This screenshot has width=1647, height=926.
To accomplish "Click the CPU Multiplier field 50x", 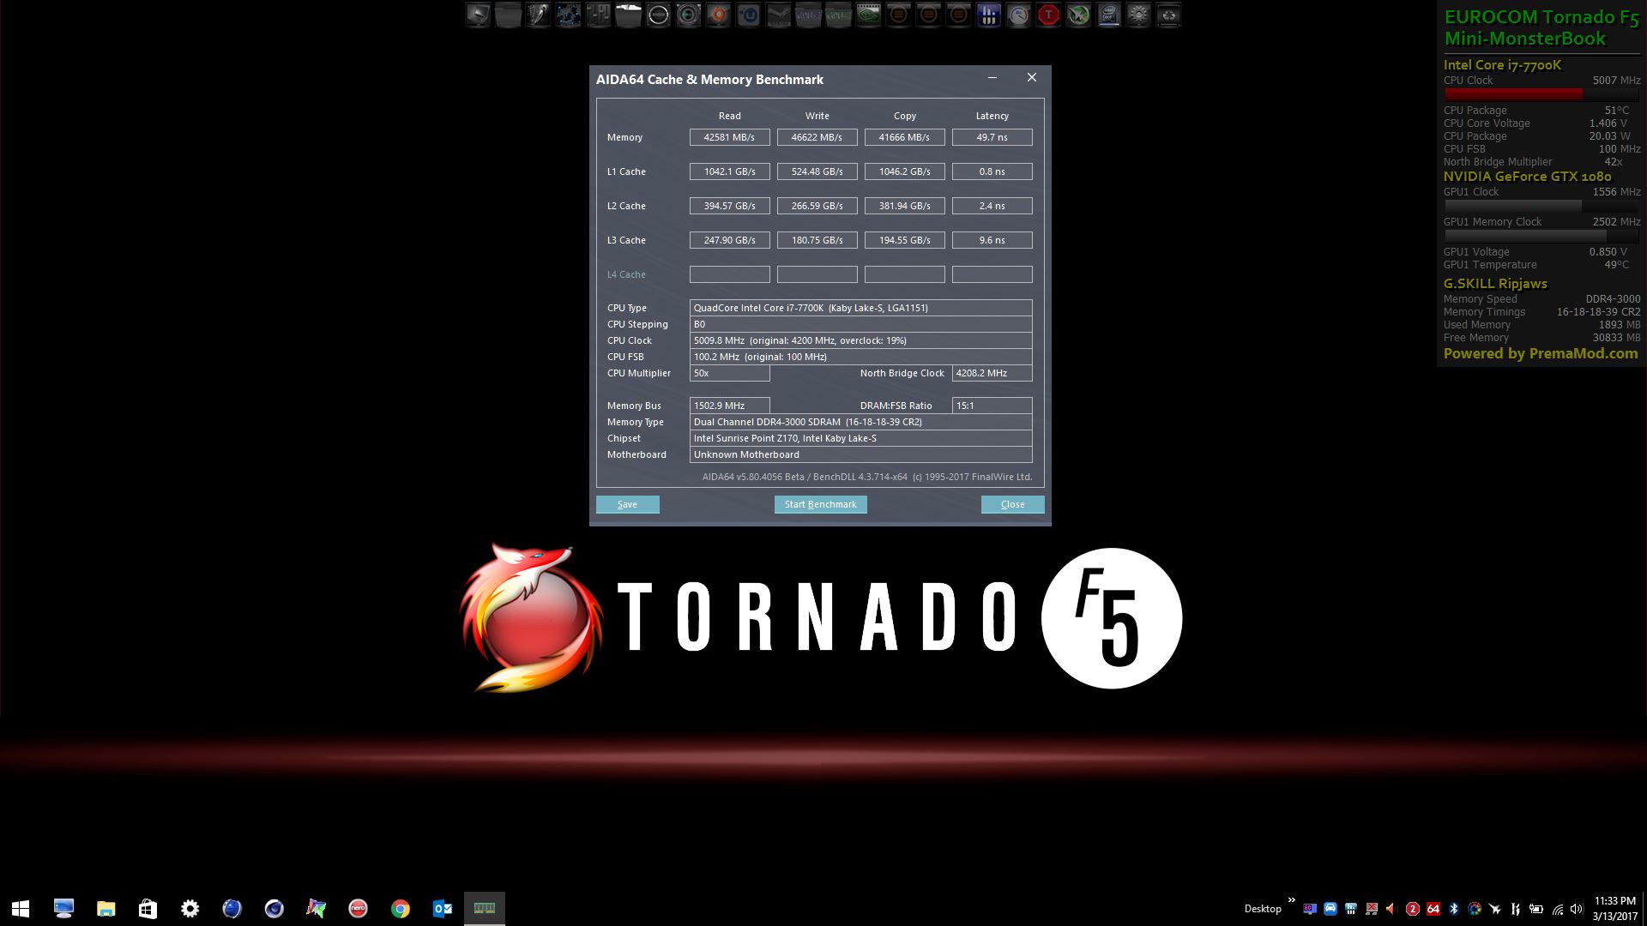I will coord(729,373).
